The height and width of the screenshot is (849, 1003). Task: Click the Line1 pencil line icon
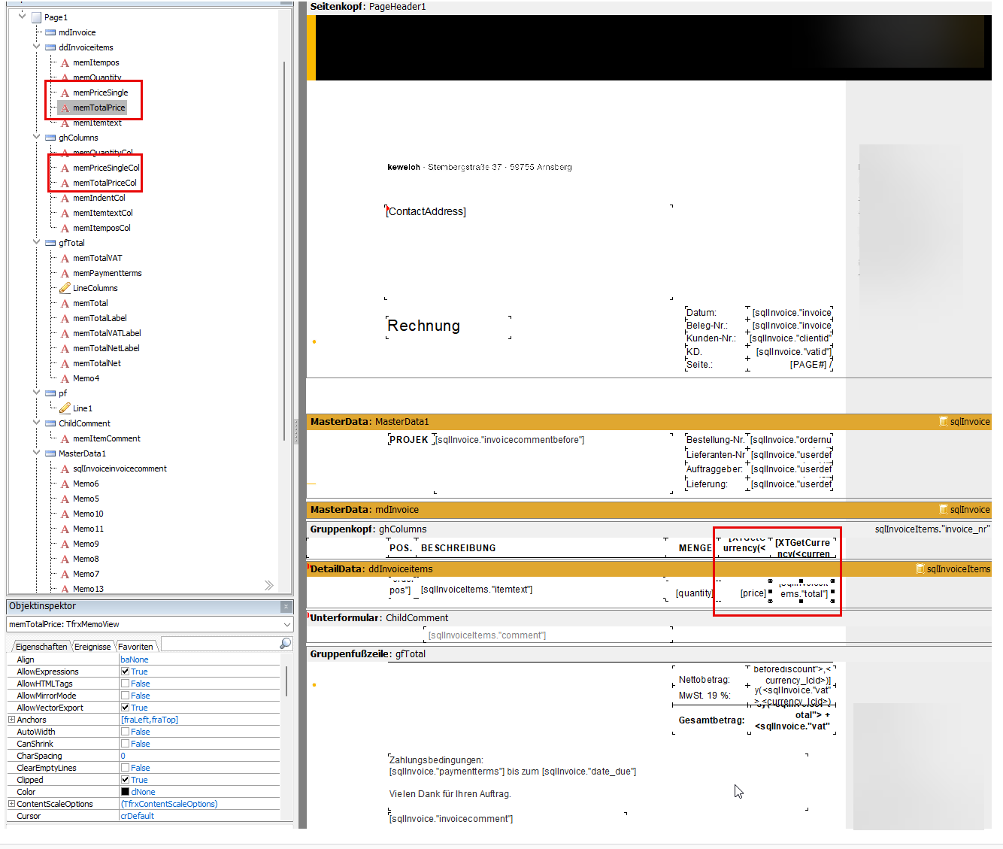[65, 408]
